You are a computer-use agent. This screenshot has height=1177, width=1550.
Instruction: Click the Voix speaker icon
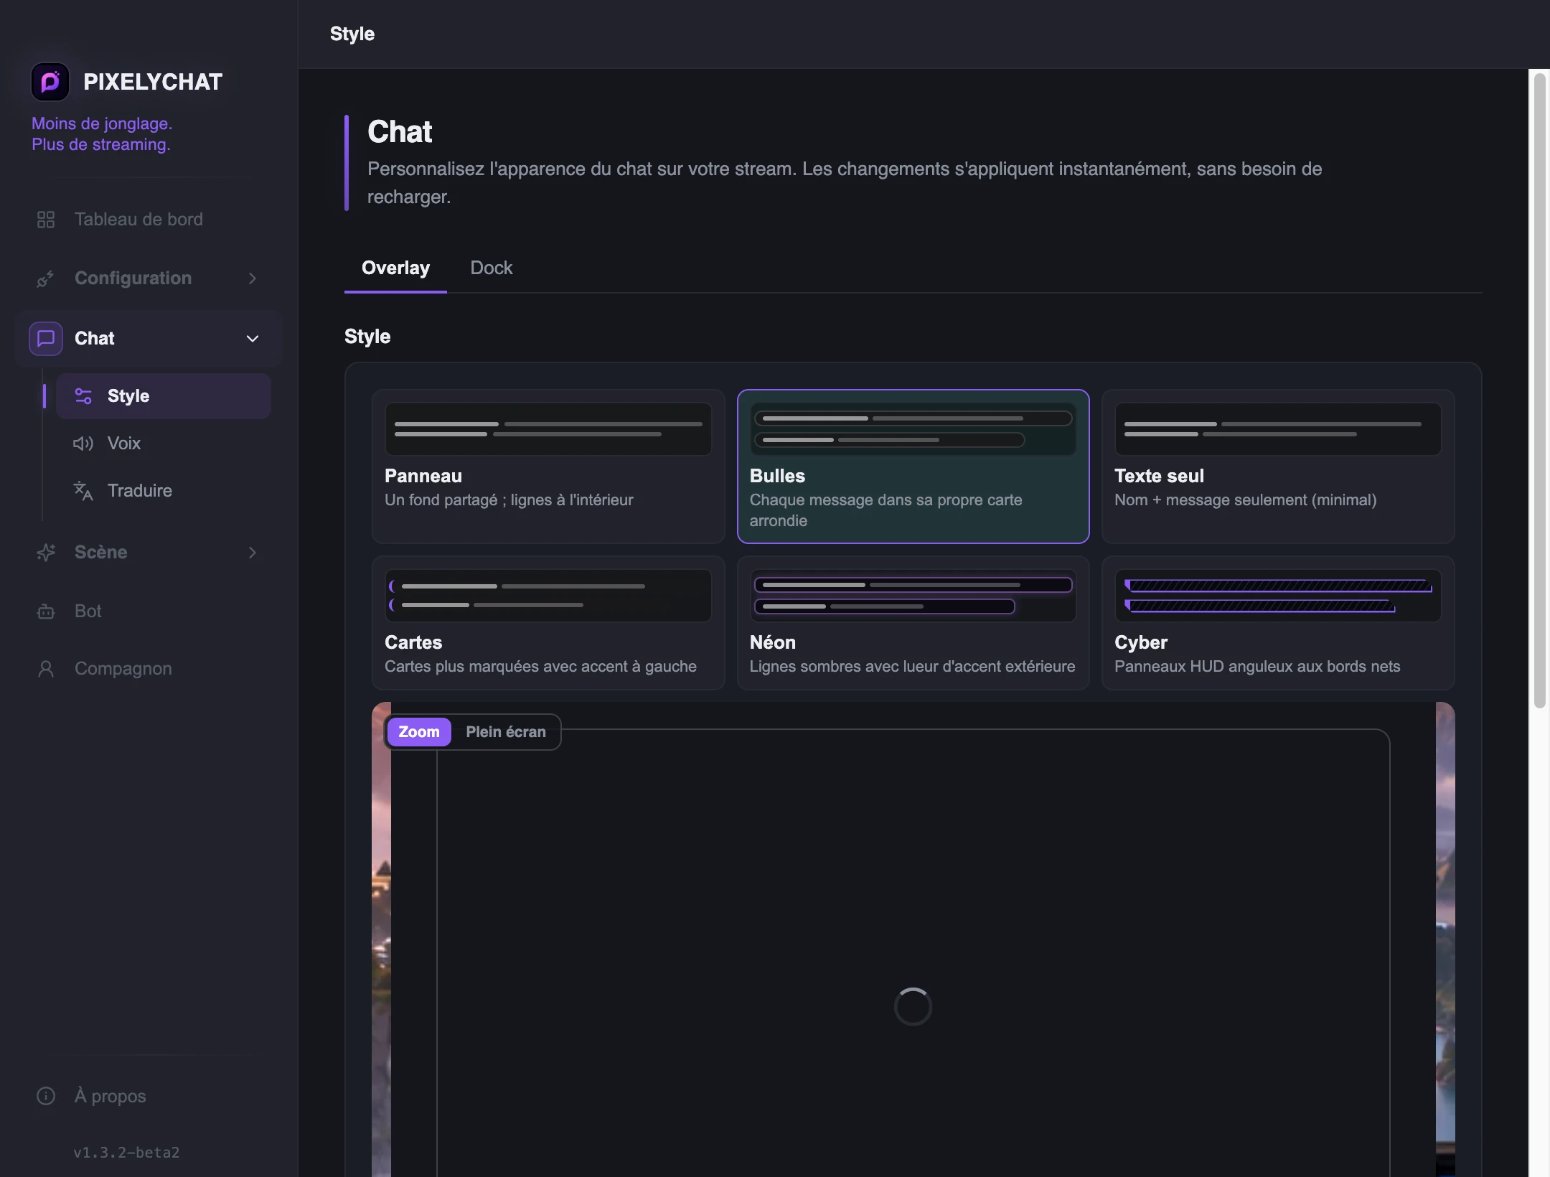(x=83, y=444)
